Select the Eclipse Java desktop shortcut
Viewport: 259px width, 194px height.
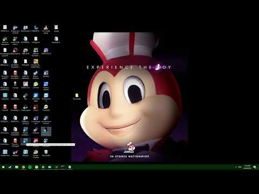click(x=15, y=29)
